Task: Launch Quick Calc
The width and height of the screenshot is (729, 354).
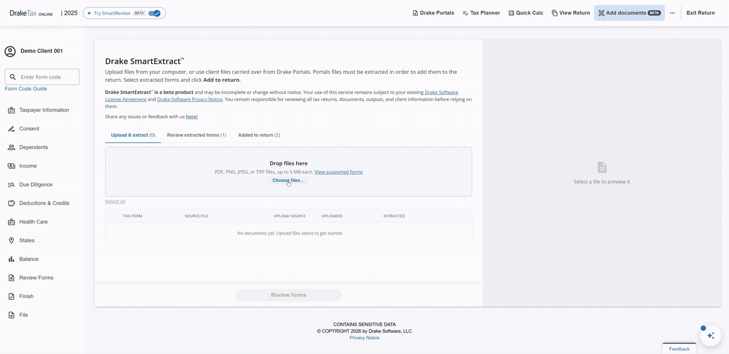Action: [x=526, y=13]
